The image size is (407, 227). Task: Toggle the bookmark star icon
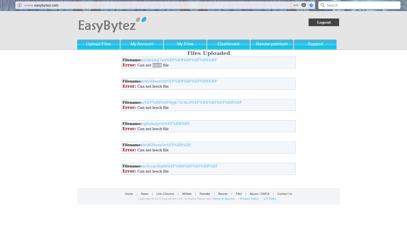pyautogui.click(x=311, y=5)
